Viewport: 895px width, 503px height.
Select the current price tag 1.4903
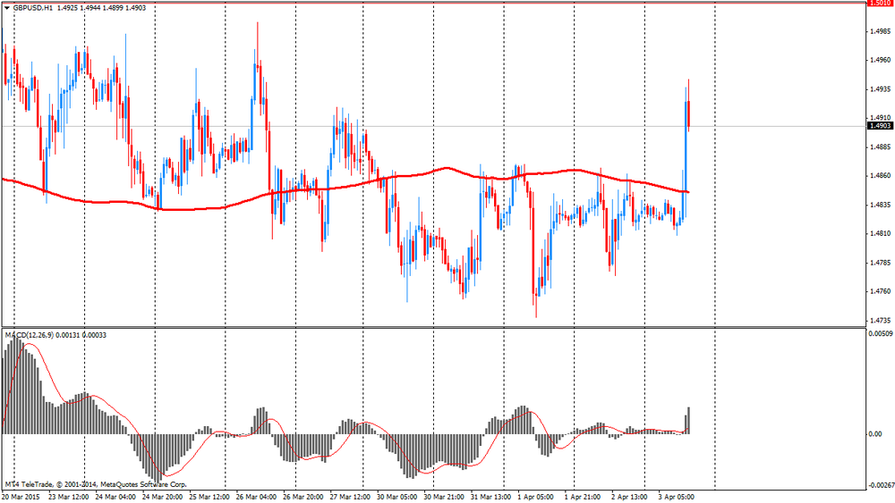(x=878, y=126)
